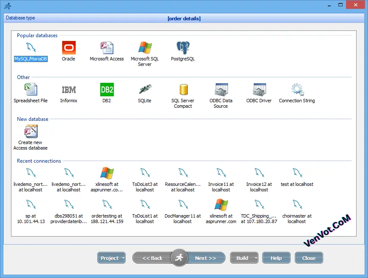
Task: Open the Project button dropdown arrow
Action: tap(122, 258)
